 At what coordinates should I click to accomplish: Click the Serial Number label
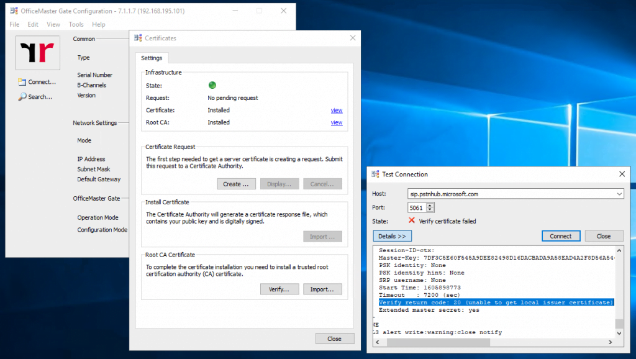95,75
